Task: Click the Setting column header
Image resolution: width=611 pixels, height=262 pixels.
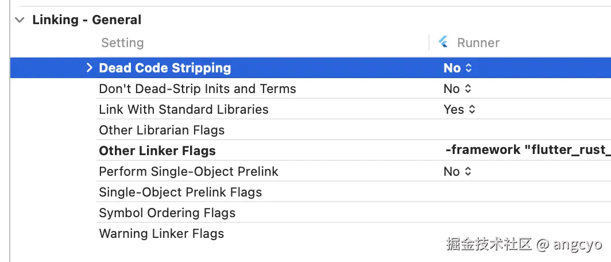Action: [122, 43]
